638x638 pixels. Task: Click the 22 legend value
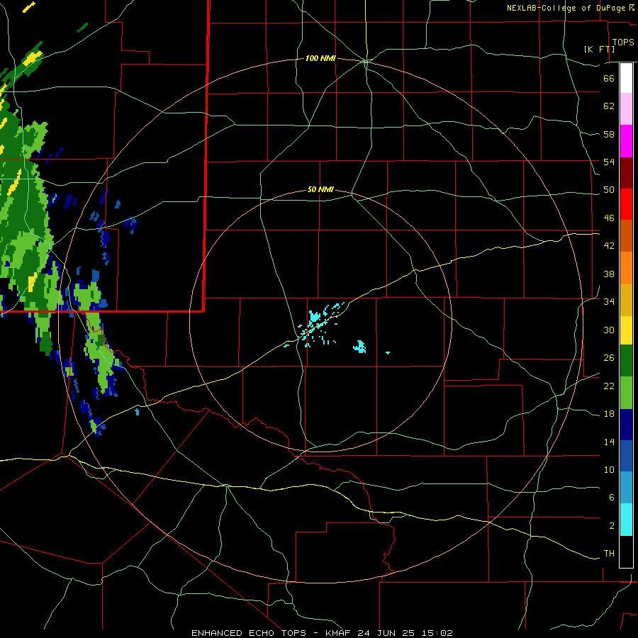point(609,386)
